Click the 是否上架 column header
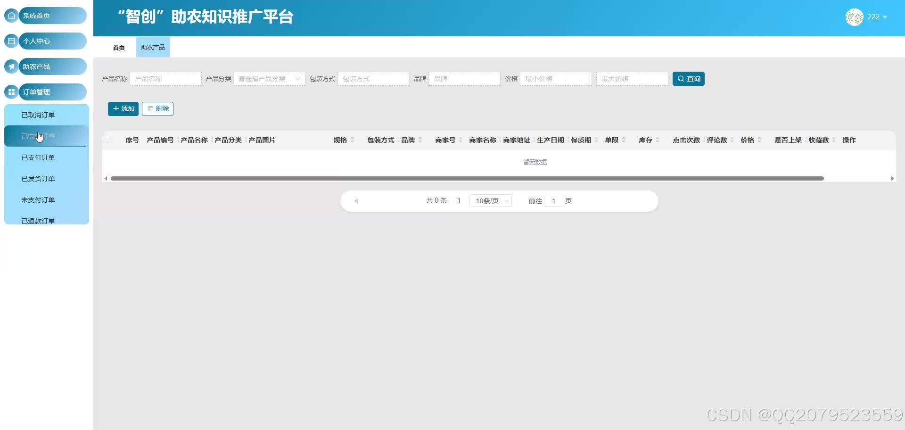Image resolution: width=905 pixels, height=430 pixels. point(788,140)
